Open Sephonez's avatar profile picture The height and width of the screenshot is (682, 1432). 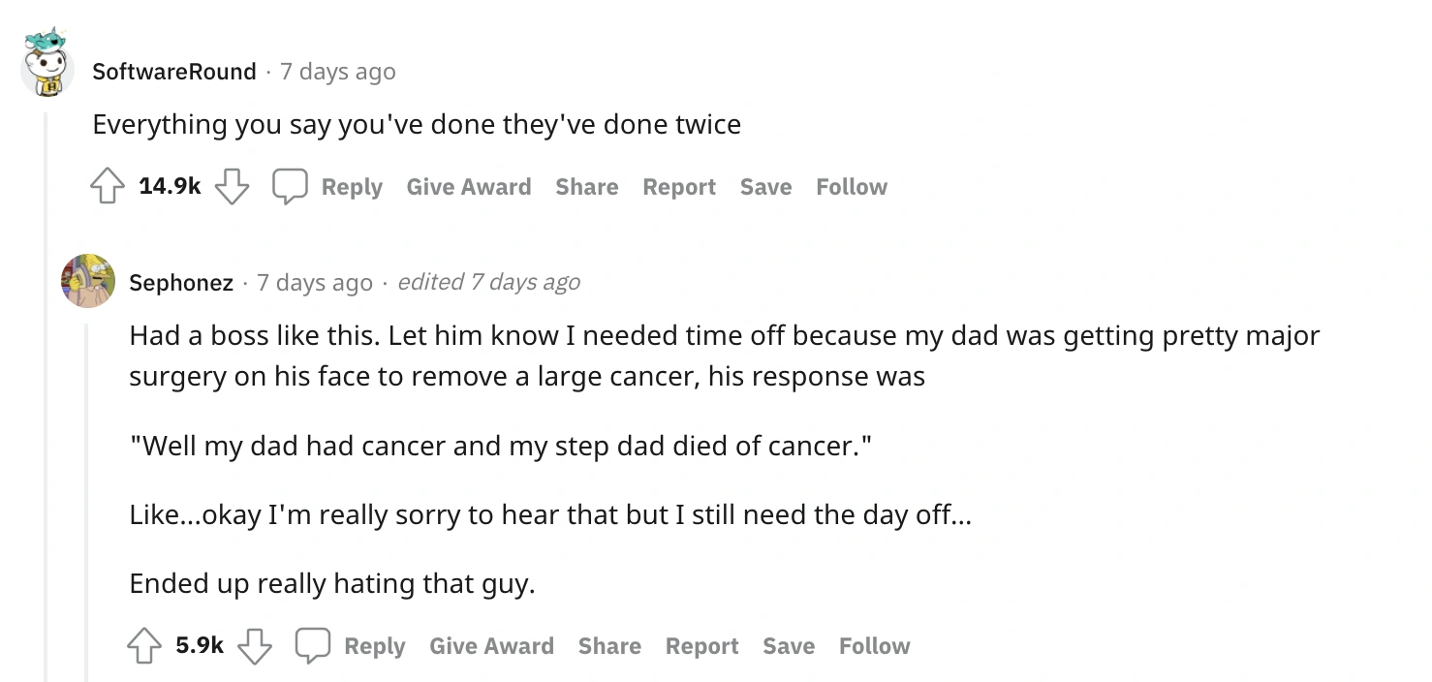click(88, 282)
